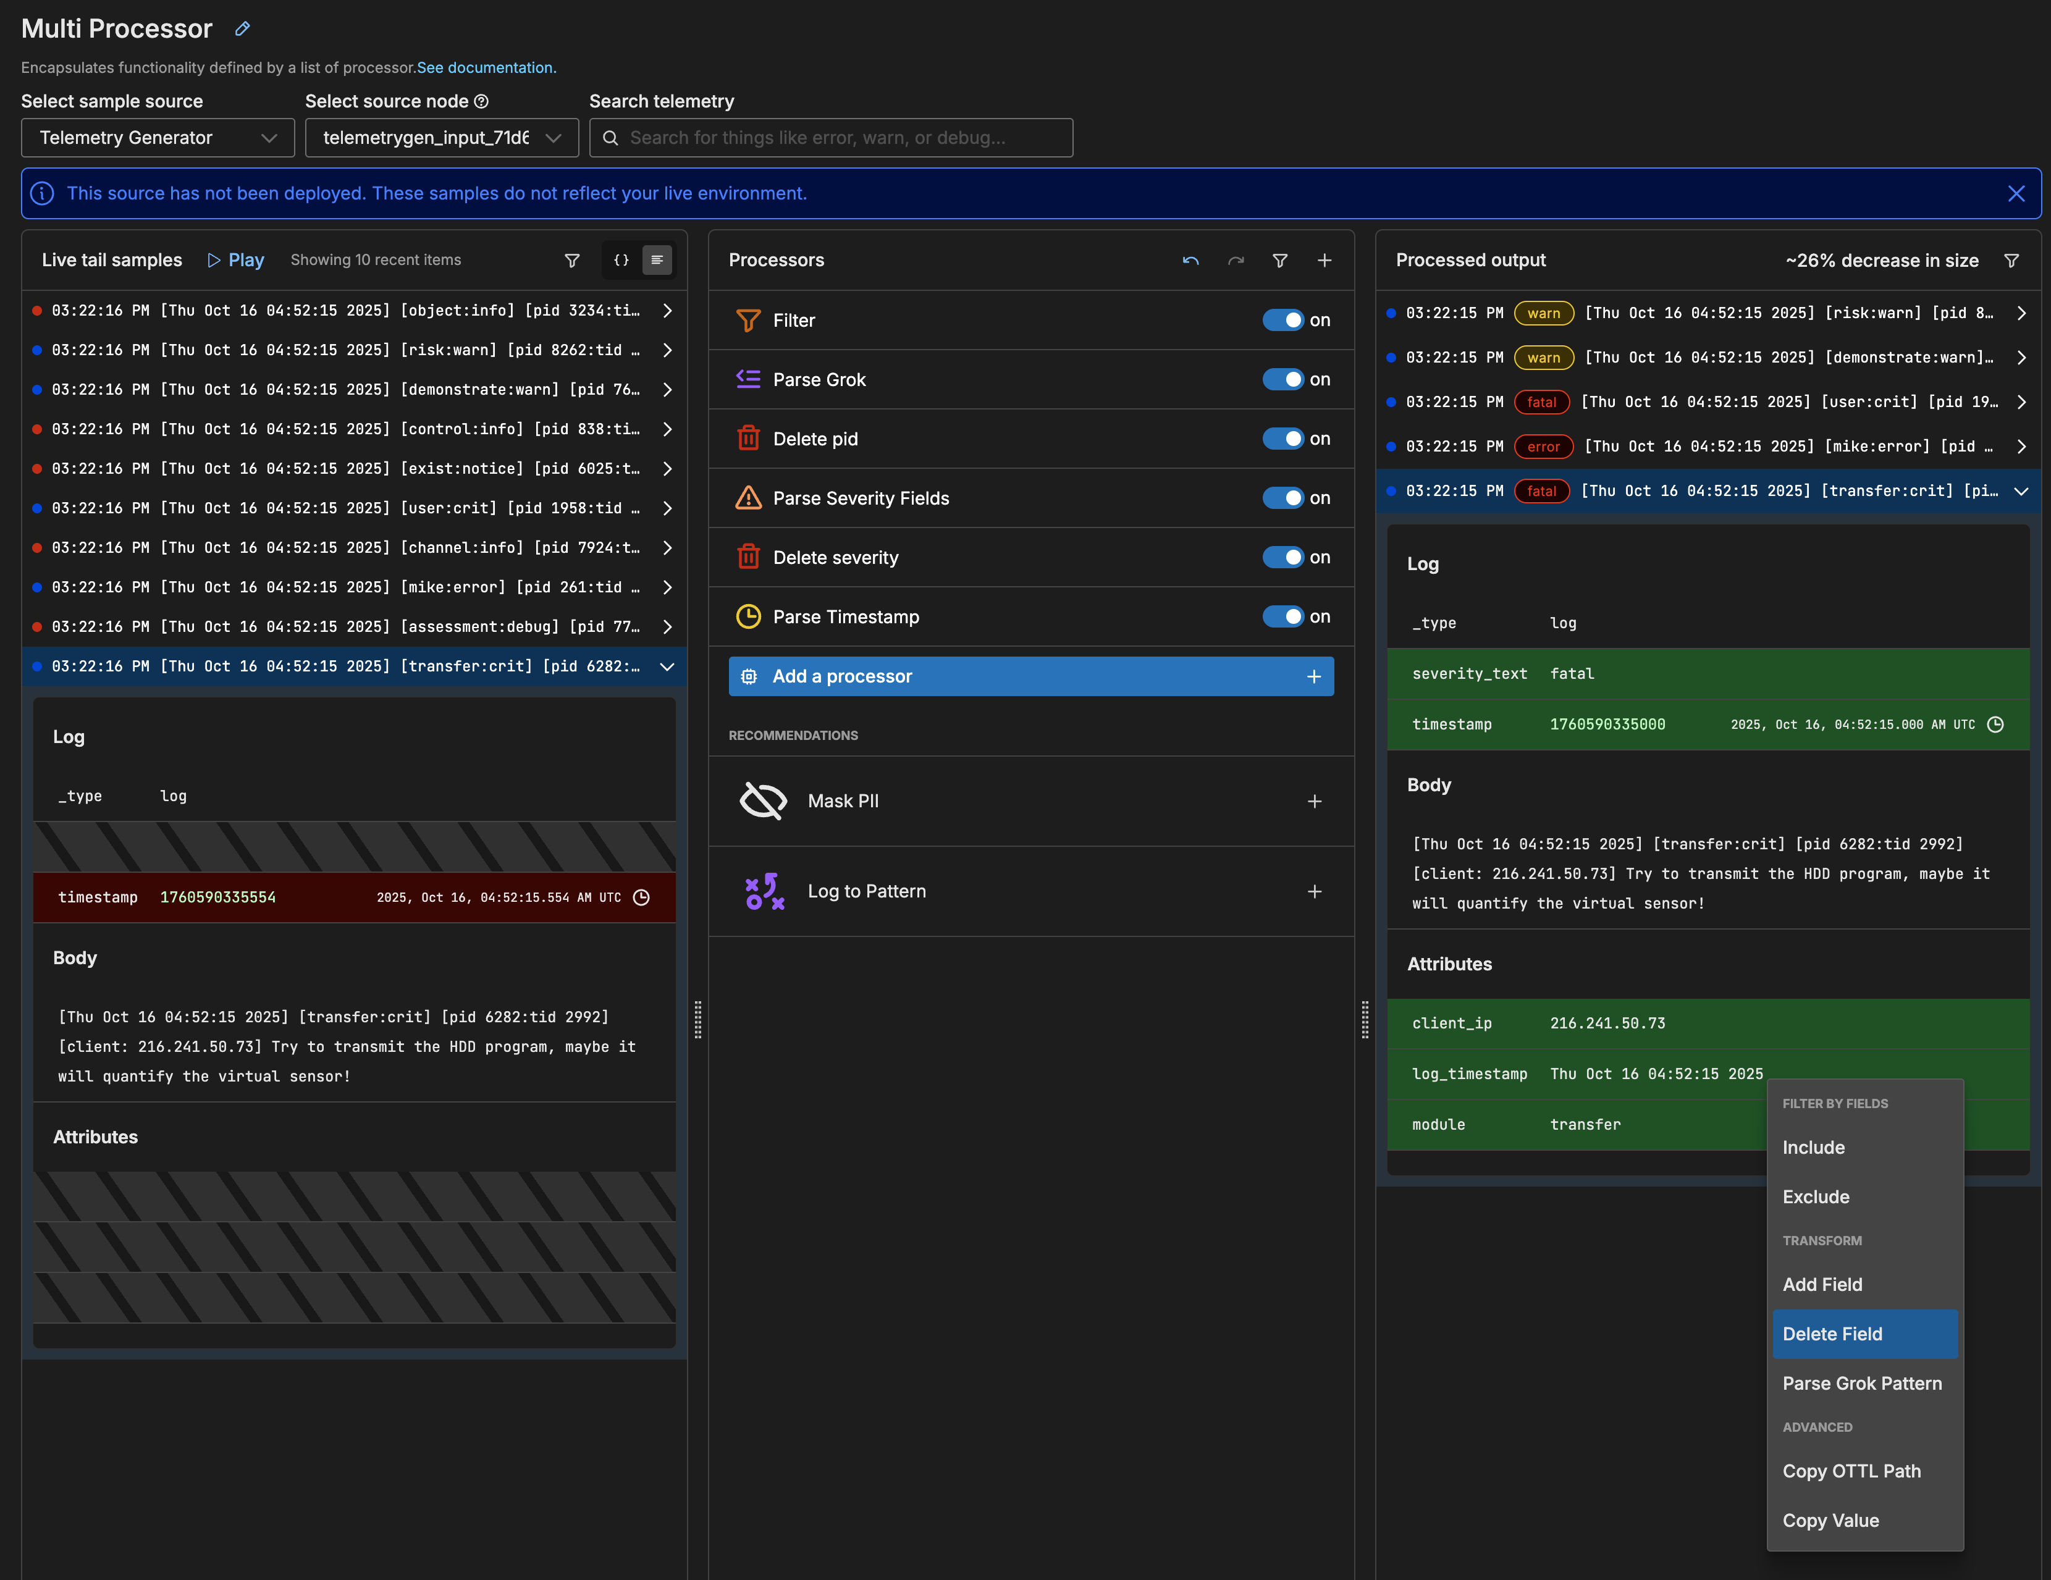Screen dimensions: 2051x1580
Task: Open the Processed output filter funnel icon
Action: 2011,260
